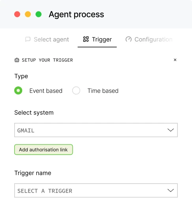Go to the Configuration tab
192x212 pixels.
pos(149,39)
